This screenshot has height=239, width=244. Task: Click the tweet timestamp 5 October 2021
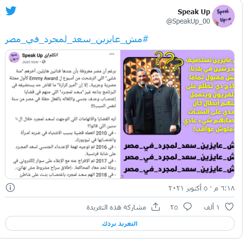[202, 188]
